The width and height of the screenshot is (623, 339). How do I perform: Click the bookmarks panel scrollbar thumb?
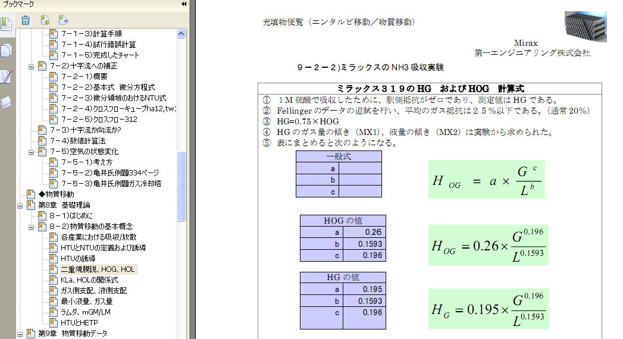[x=181, y=186]
